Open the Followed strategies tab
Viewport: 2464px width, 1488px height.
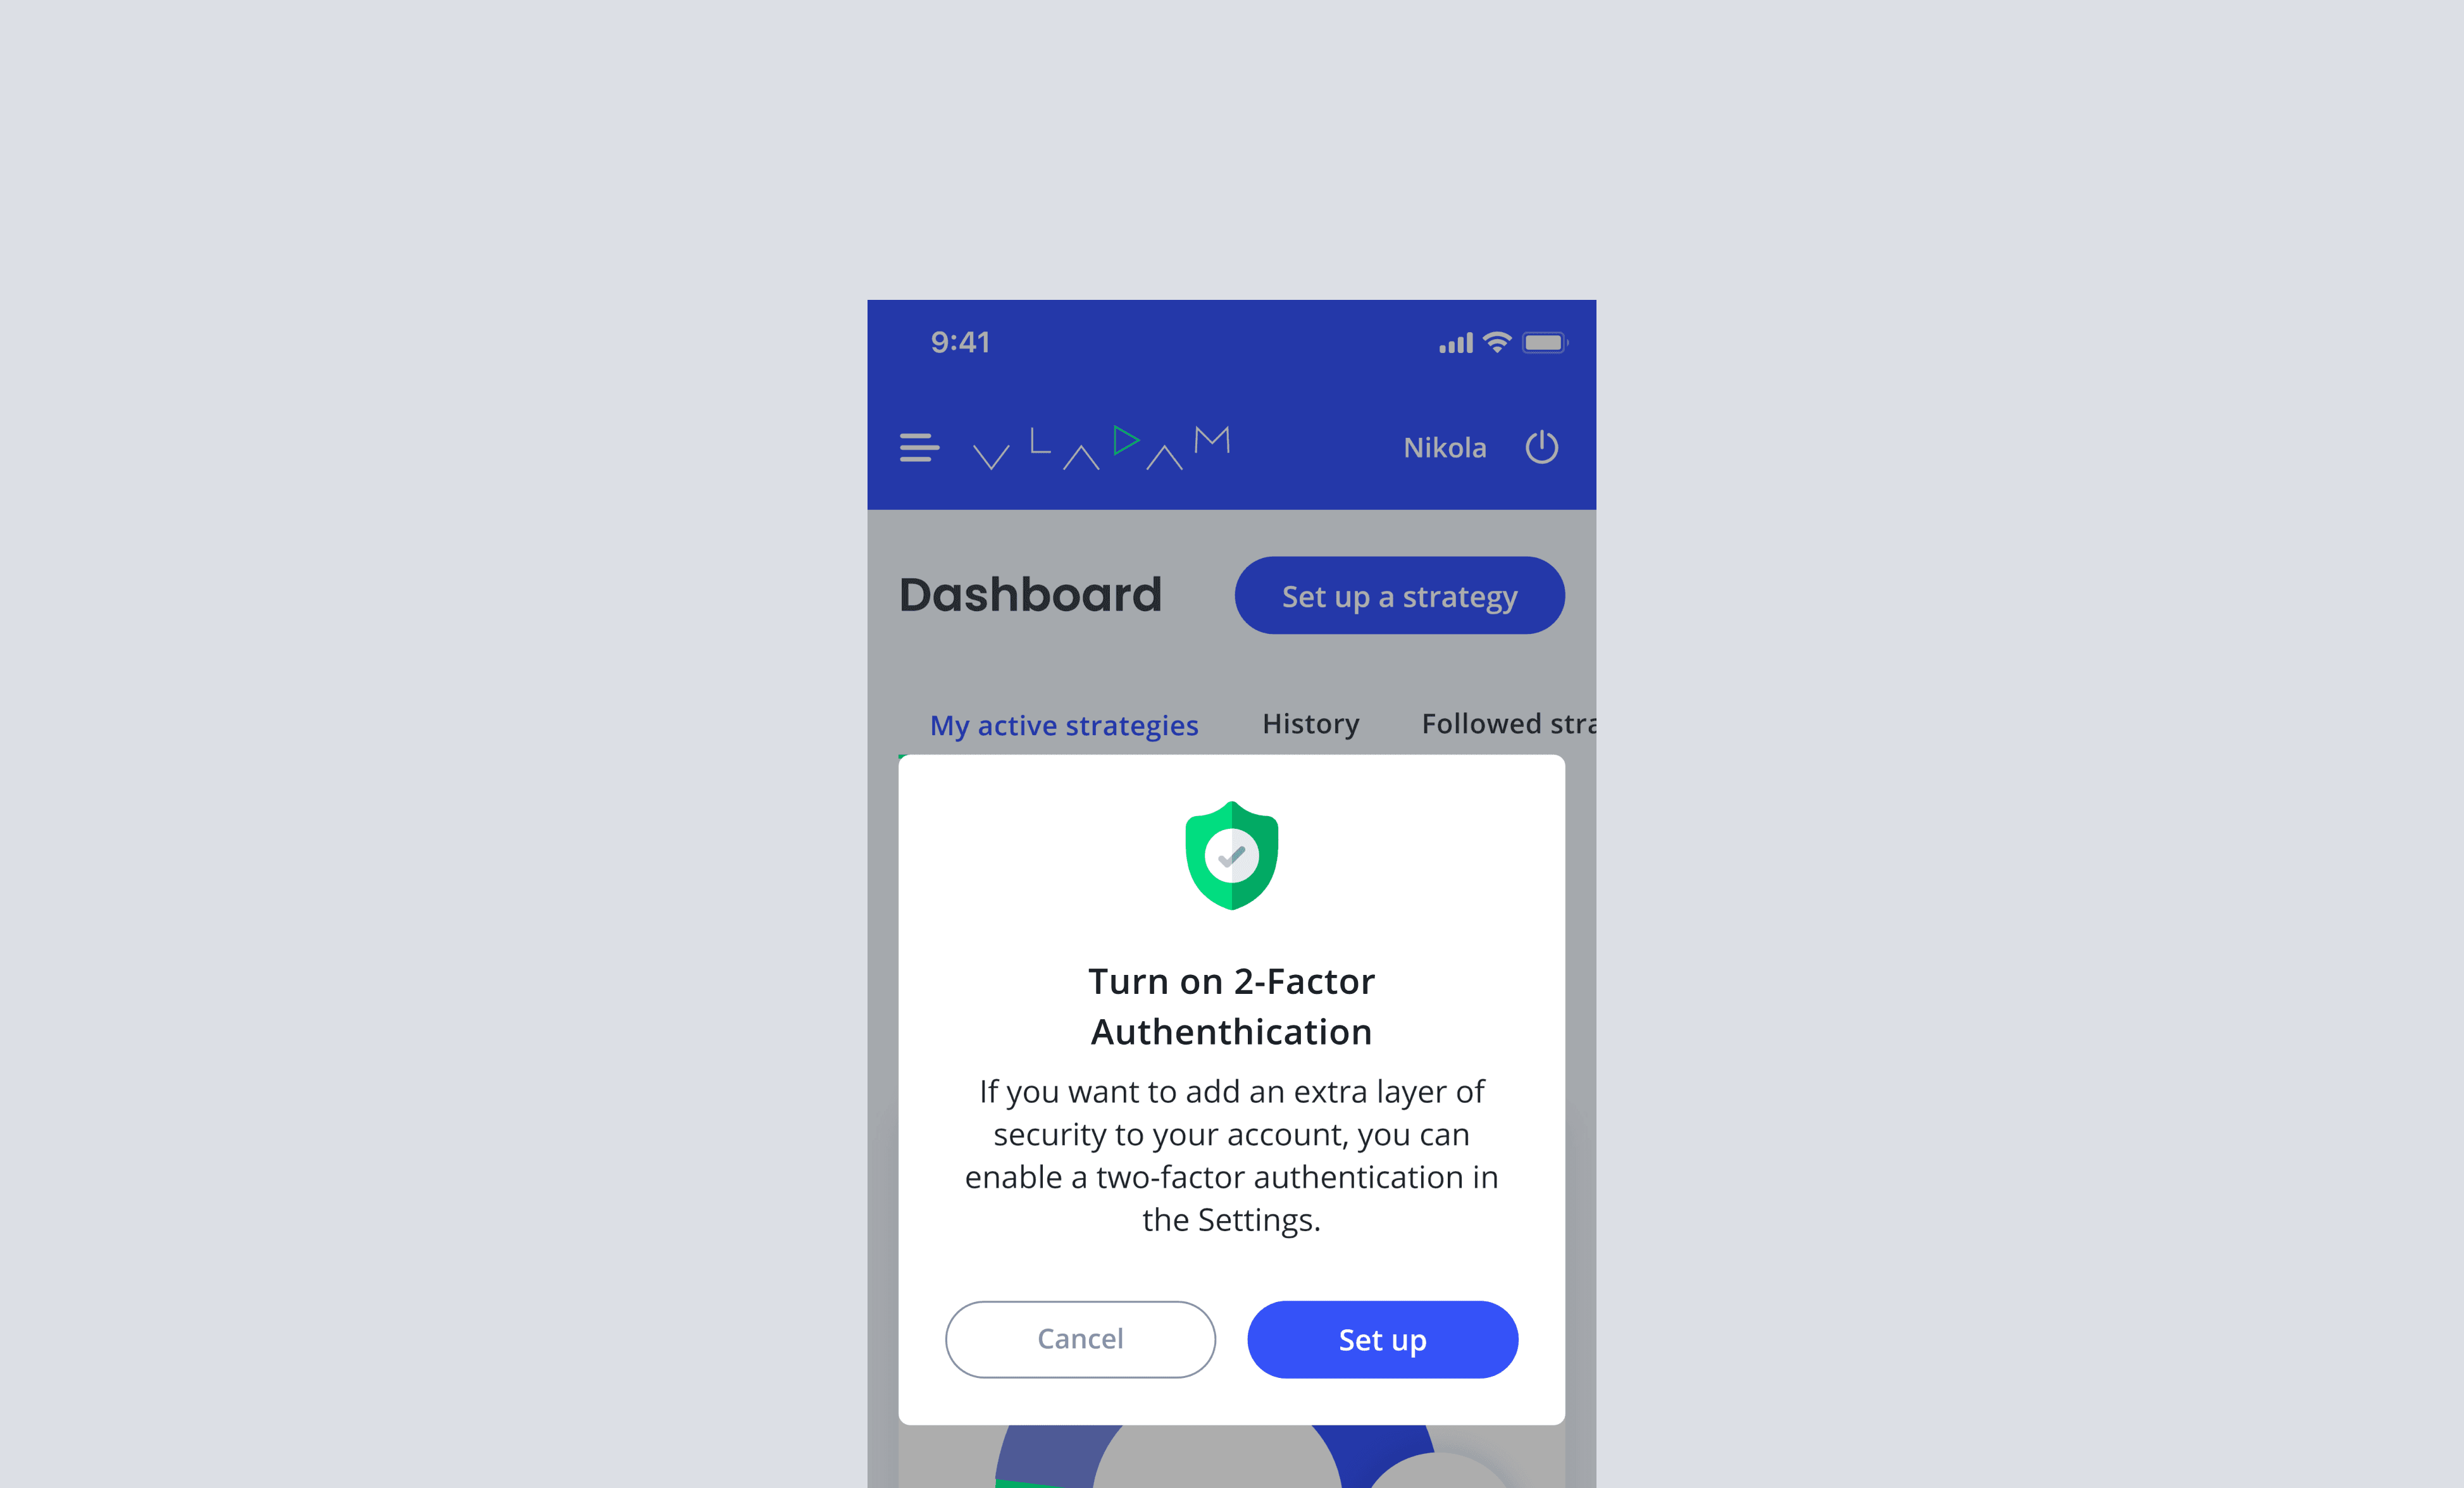1508,723
